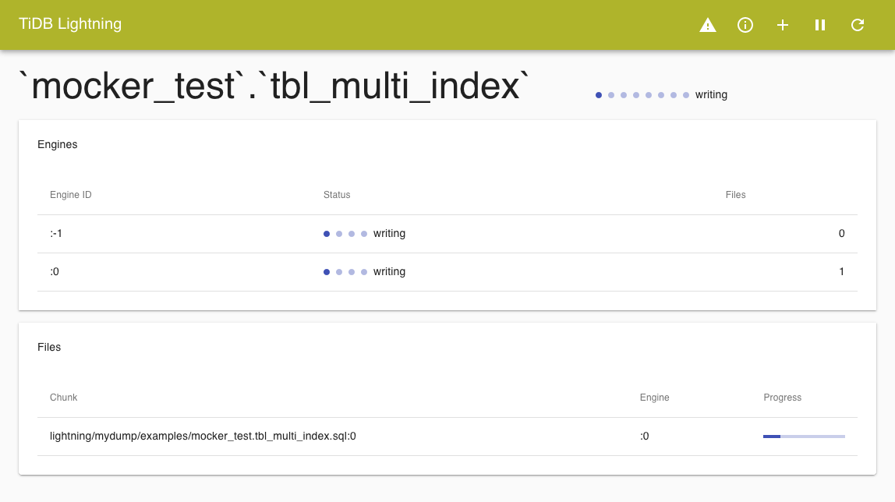Select the status dots for engine :-1
The image size is (895, 502).
pyautogui.click(x=345, y=233)
